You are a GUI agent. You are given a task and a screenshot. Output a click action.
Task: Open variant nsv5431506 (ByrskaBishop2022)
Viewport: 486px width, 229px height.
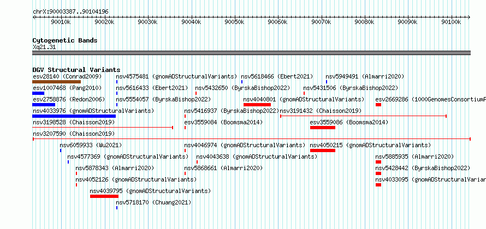351,88
